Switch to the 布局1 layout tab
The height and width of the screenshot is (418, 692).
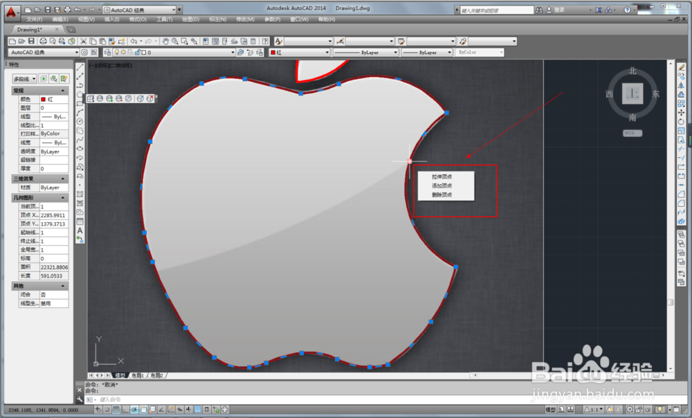click(137, 375)
